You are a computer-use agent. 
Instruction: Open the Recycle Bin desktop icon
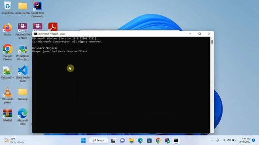pyautogui.click(x=8, y=8)
